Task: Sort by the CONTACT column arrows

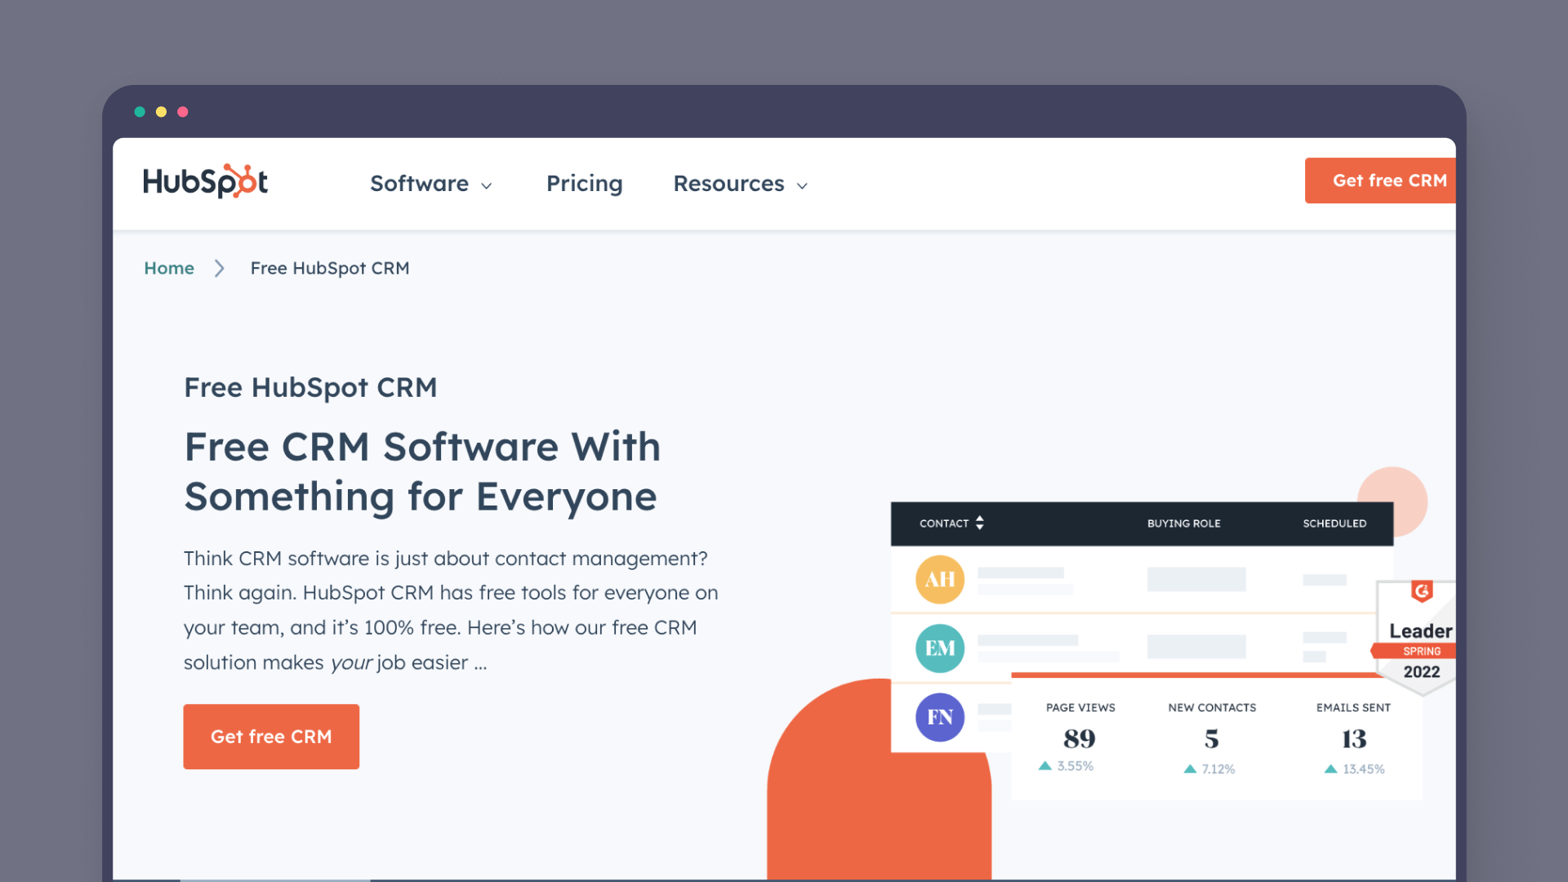Action: point(979,523)
